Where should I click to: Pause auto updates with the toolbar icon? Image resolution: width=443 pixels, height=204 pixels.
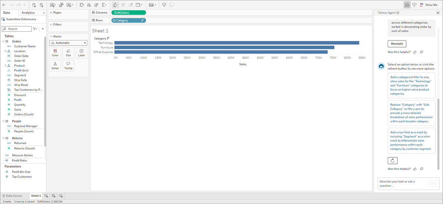click(x=41, y=5)
